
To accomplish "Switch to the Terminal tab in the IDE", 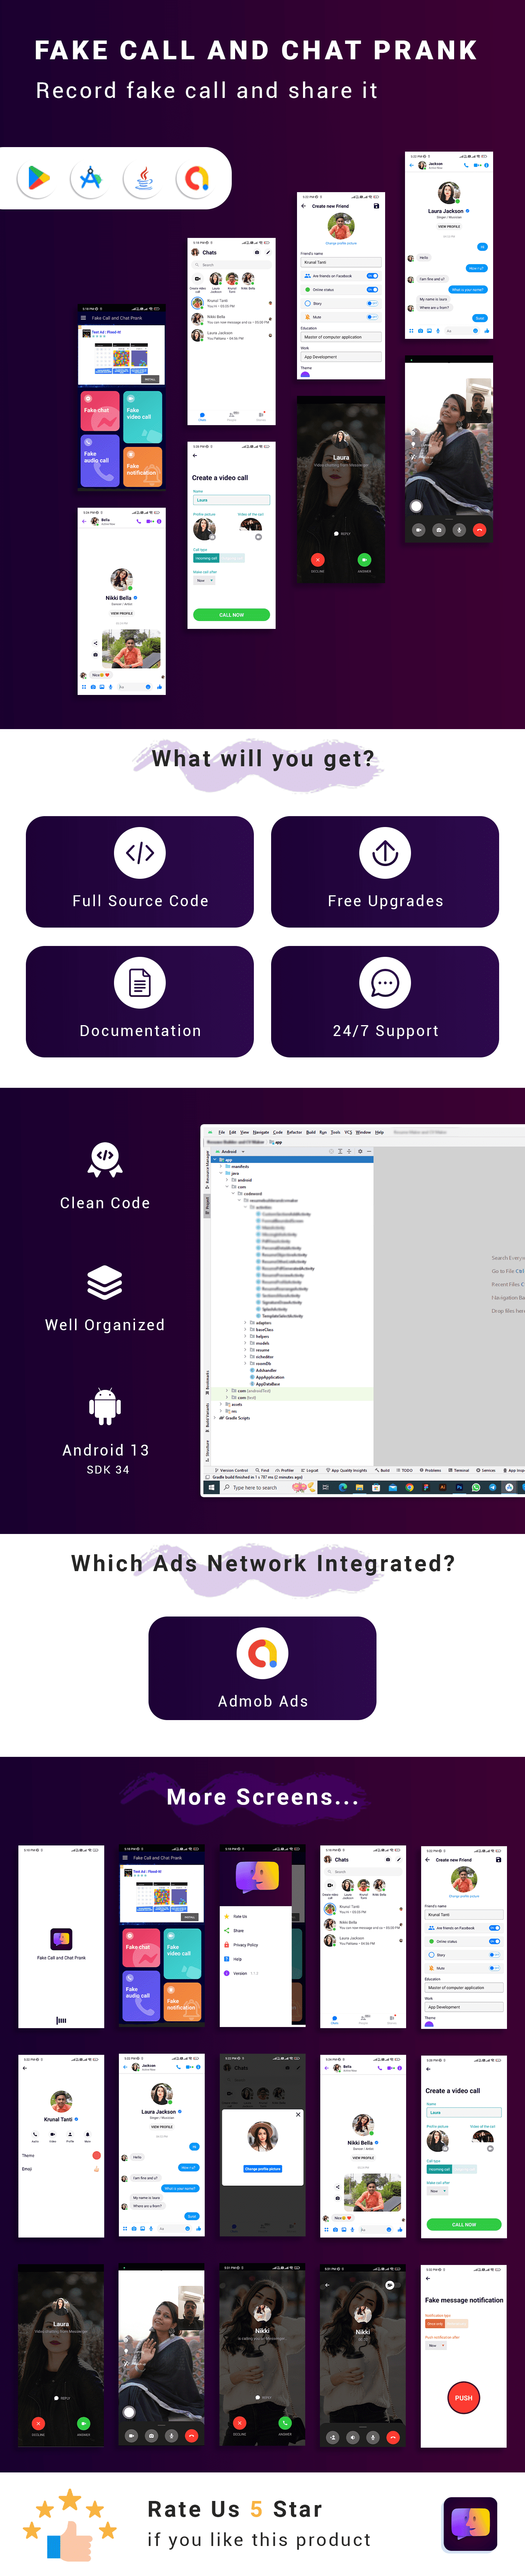I will (x=459, y=1470).
